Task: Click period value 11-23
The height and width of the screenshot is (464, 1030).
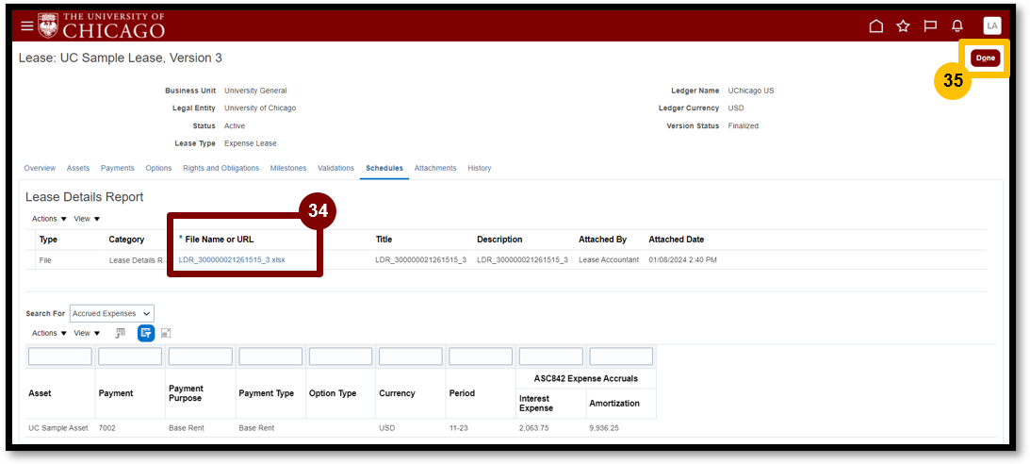Action: [459, 428]
